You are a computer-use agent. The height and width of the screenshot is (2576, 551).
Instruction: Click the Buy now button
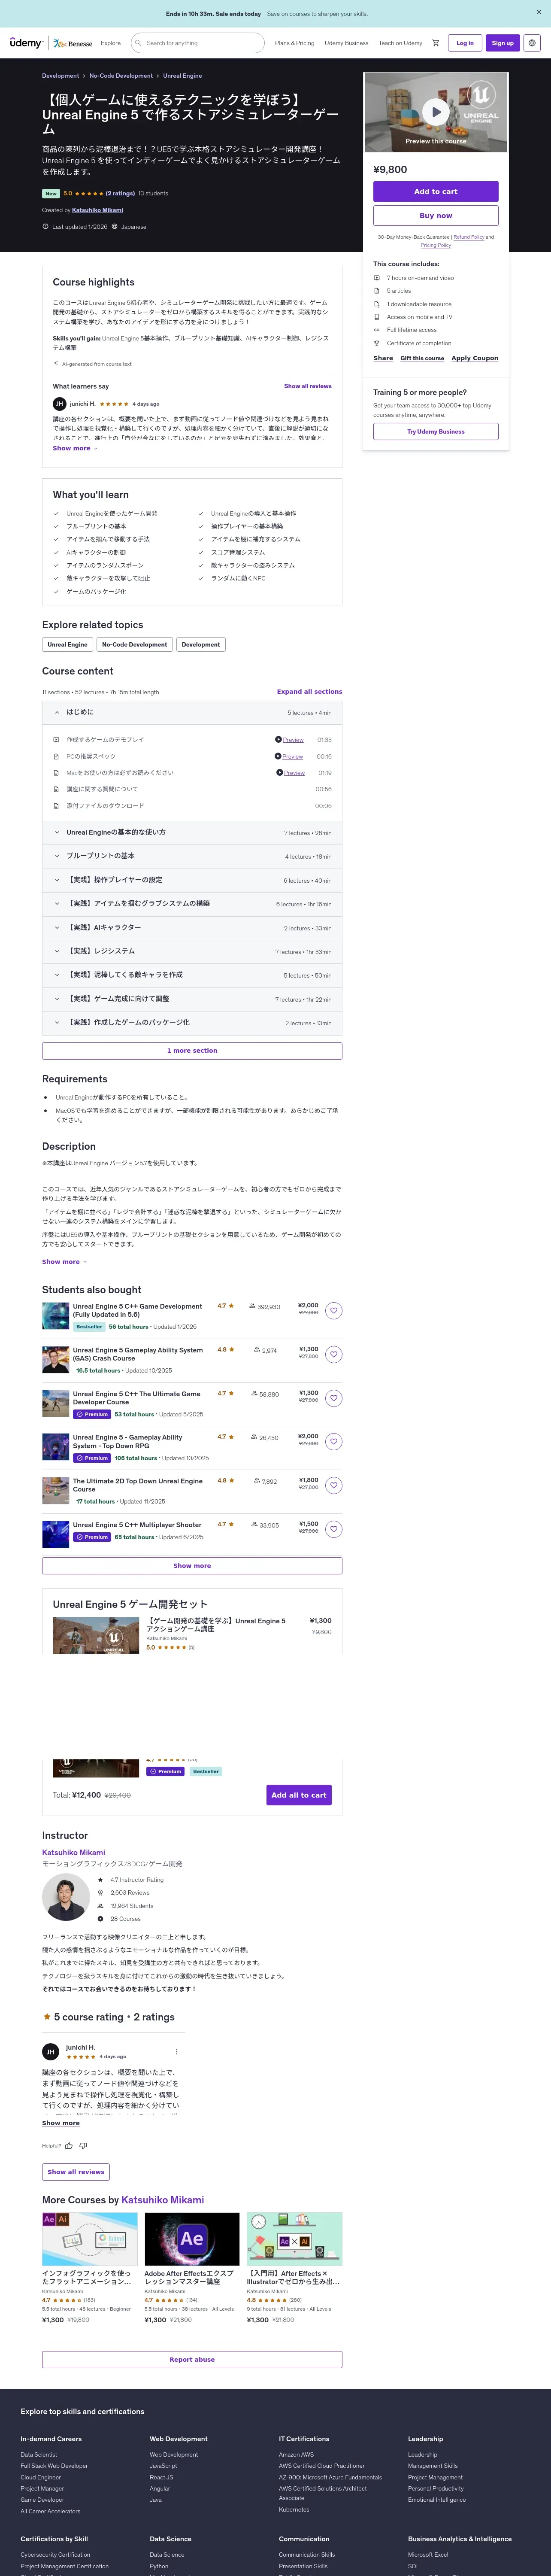[x=436, y=215]
